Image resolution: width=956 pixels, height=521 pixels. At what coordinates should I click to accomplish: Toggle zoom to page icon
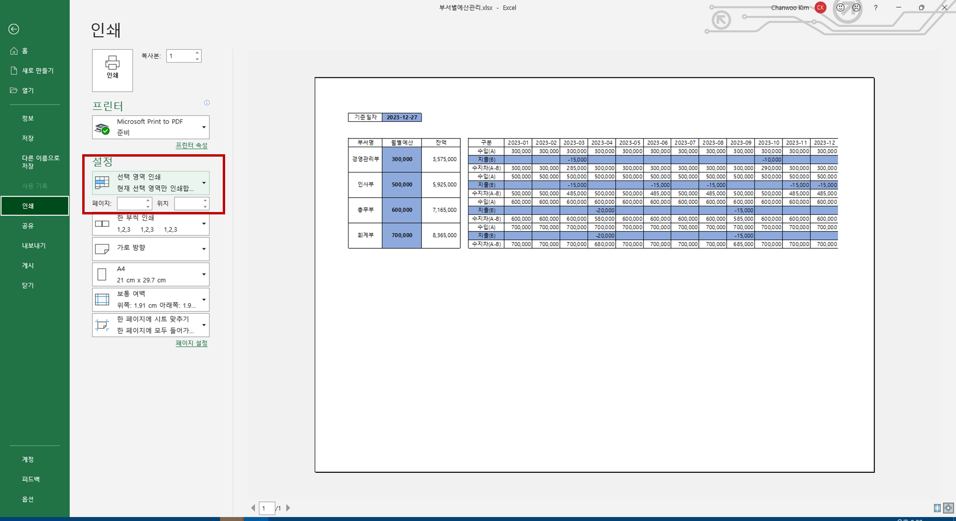pyautogui.click(x=948, y=508)
